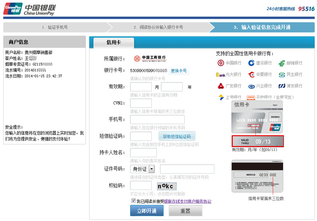Click the ICBC bank logo icon
317x221 pixels.
coord(137,59)
